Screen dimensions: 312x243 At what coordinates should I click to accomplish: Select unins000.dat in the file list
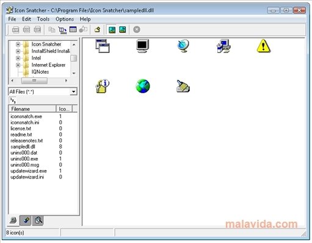click(24, 153)
